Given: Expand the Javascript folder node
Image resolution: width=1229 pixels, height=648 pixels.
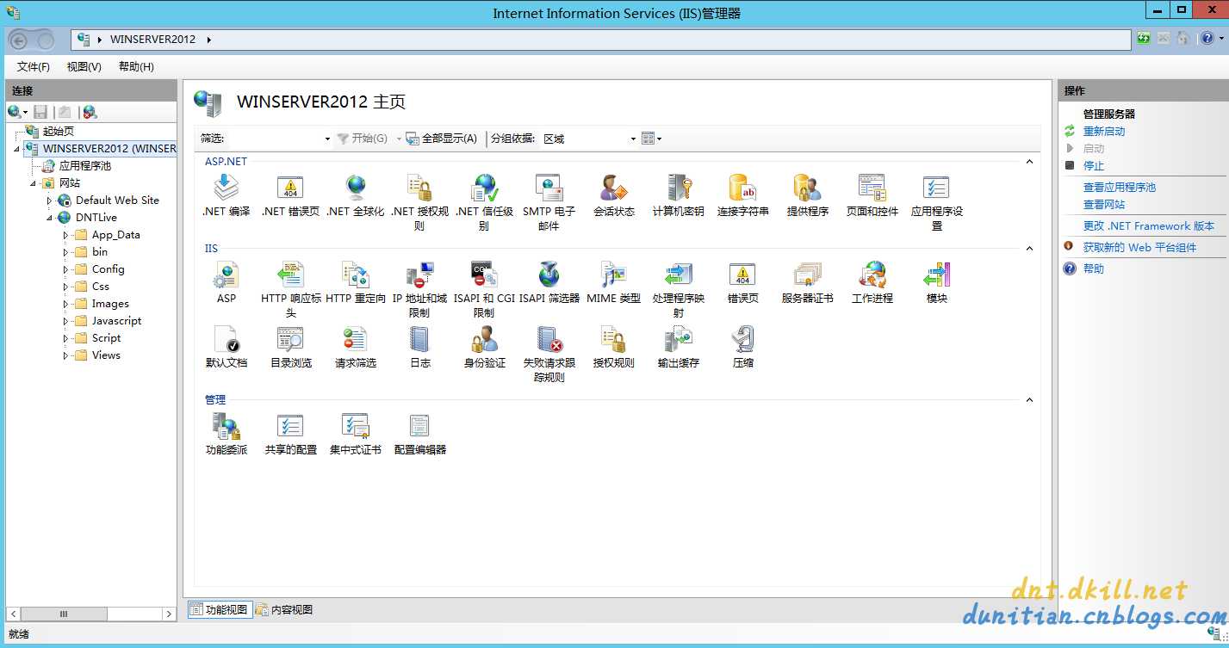Looking at the screenshot, I should pos(65,321).
